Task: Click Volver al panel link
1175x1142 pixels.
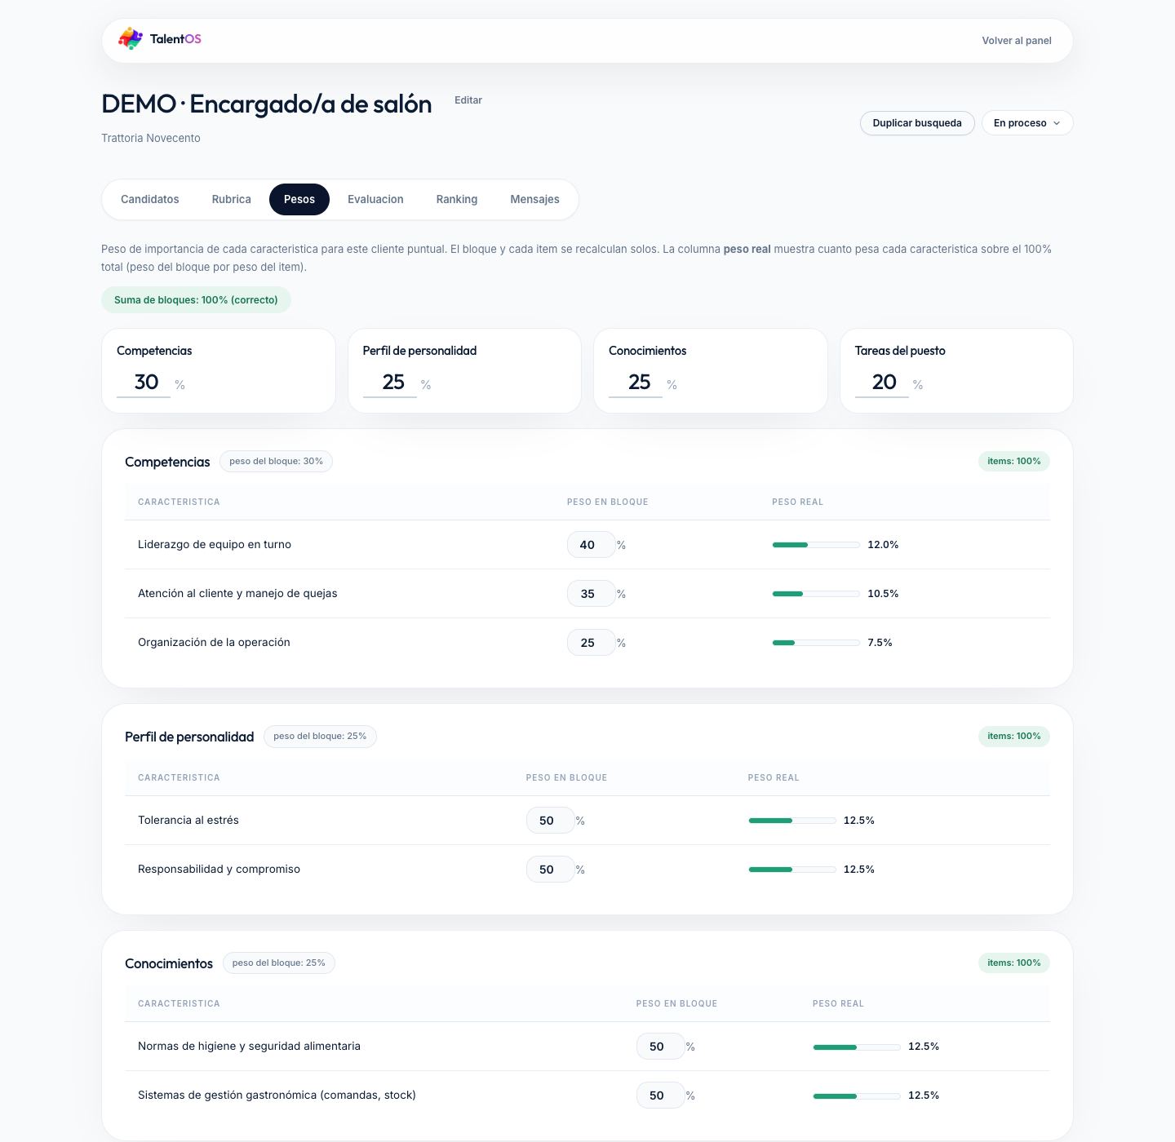Action: (x=1017, y=41)
